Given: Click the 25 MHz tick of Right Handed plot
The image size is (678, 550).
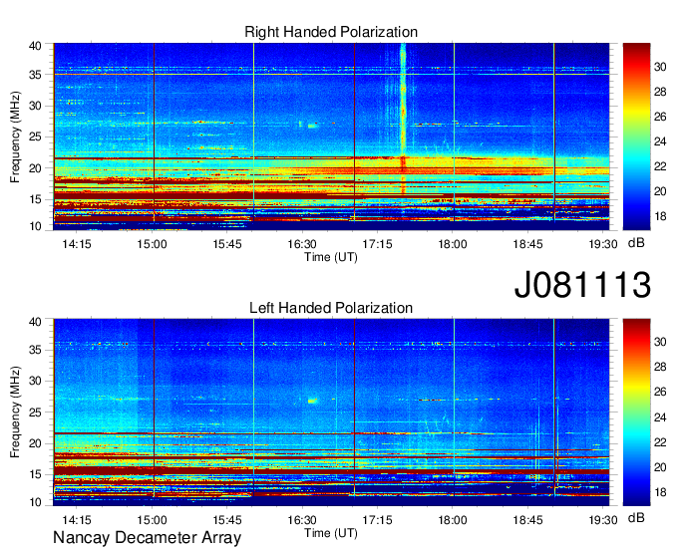Looking at the screenshot, I should 35,137.
